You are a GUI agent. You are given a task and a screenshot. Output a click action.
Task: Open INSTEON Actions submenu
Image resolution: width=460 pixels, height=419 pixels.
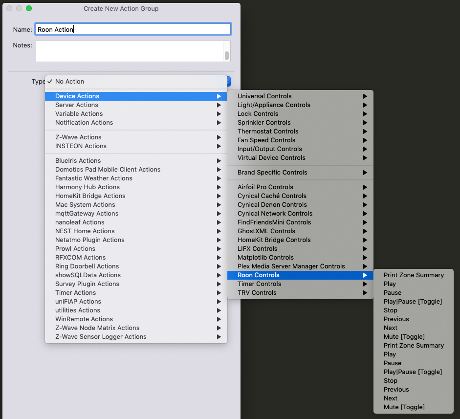coord(136,146)
